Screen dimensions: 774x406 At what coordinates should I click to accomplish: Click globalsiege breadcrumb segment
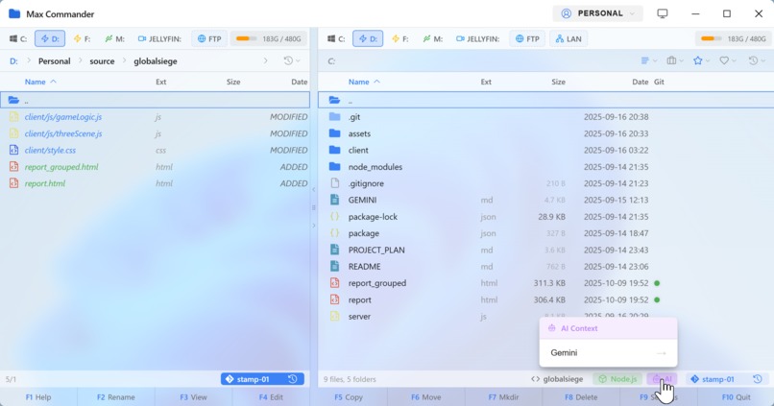click(x=155, y=61)
